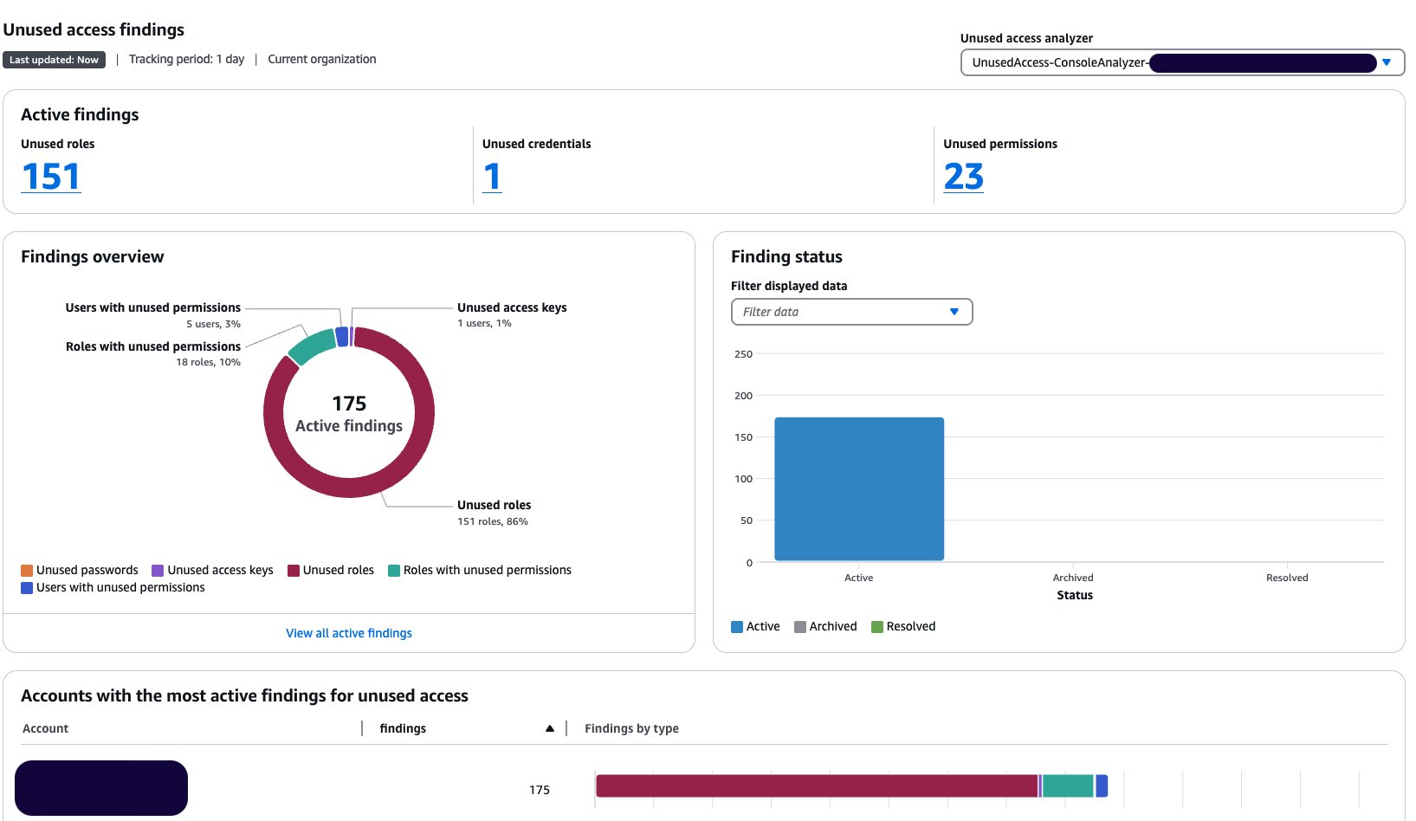Click the Active status bar in chart
Image resolution: width=1416 pixels, height=821 pixels.
coord(858,488)
